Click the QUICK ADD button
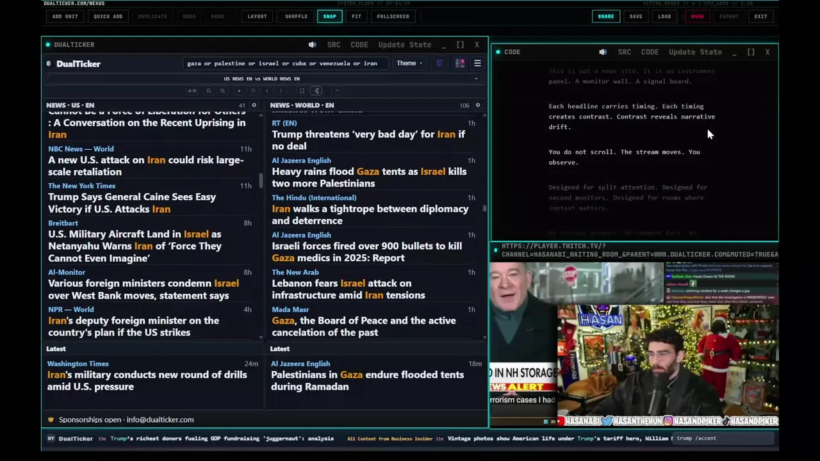The width and height of the screenshot is (820, 461). click(x=108, y=17)
